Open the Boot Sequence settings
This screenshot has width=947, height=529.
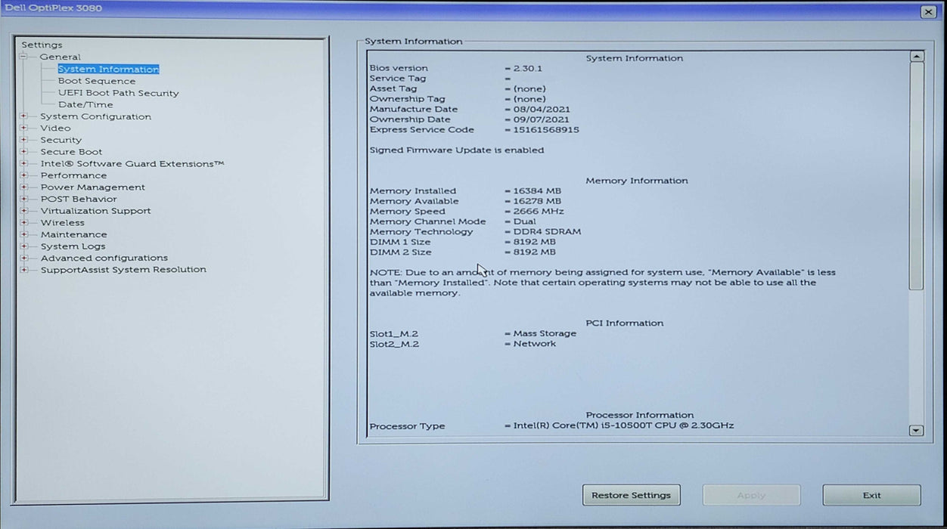(x=97, y=81)
